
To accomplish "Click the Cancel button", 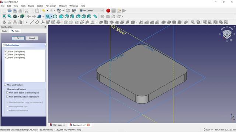I will coord(32,38).
